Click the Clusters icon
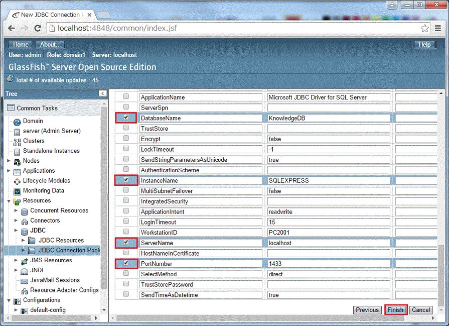Viewport: 449px width, 326px height. tap(17, 142)
